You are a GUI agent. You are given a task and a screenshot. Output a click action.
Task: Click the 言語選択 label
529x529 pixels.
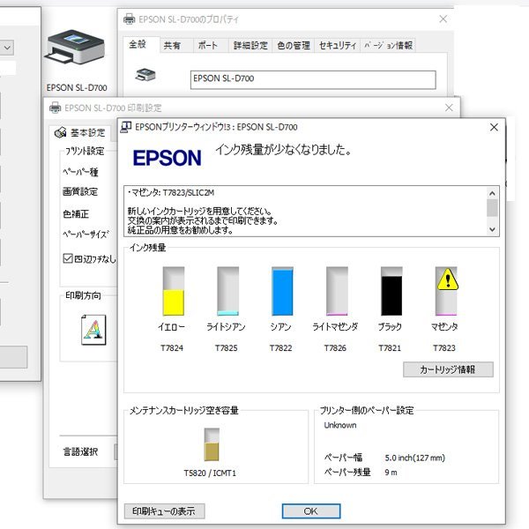(x=80, y=451)
